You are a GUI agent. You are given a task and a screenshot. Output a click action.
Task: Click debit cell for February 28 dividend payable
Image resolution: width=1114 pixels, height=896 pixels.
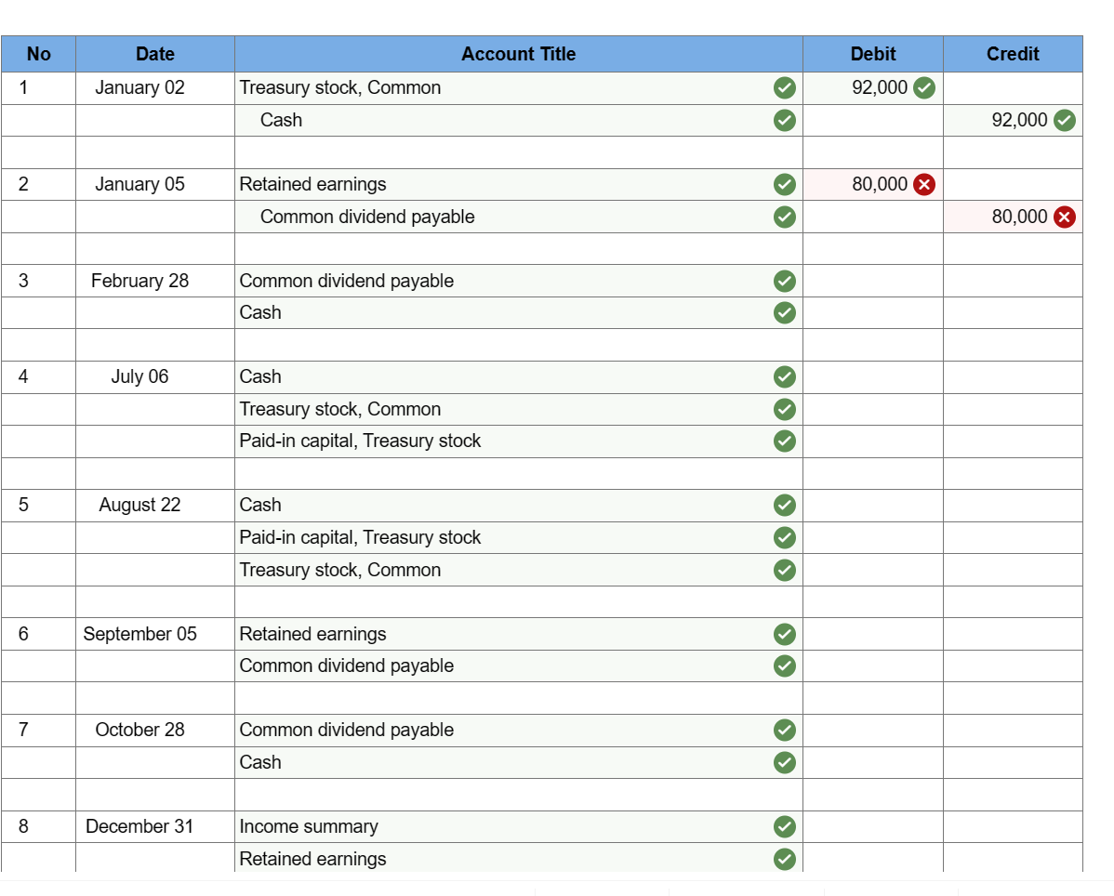point(873,281)
